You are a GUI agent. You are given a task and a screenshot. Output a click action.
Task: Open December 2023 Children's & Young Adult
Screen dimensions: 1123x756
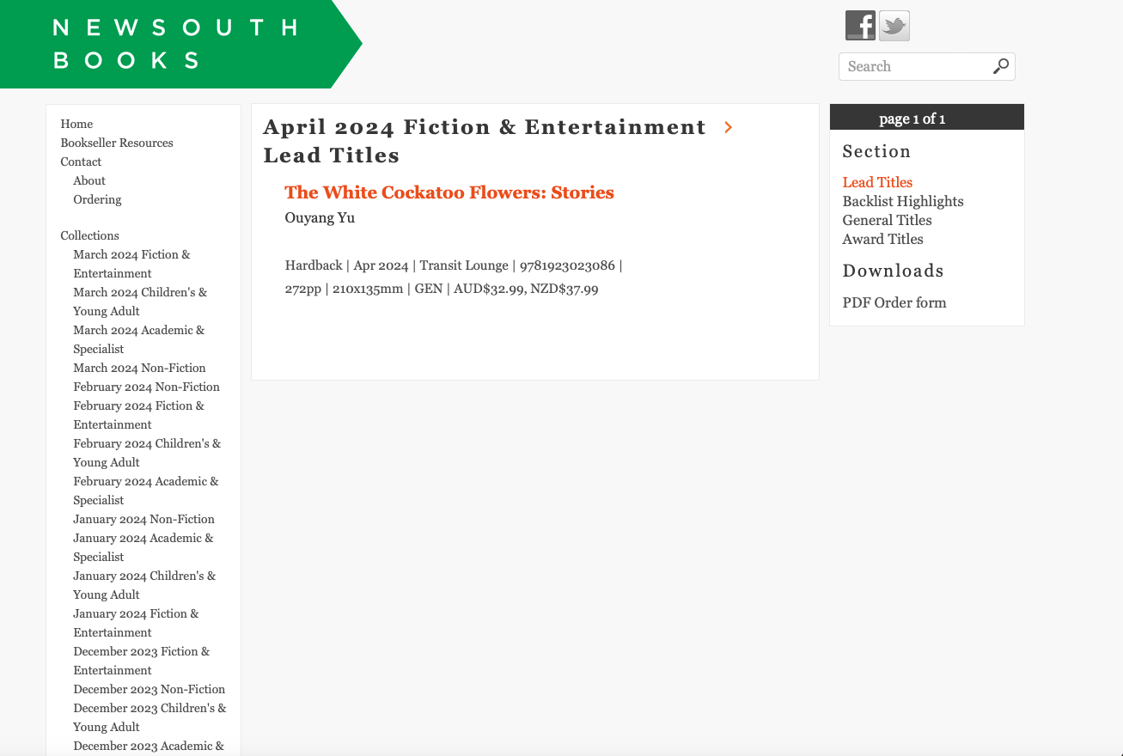pos(150,717)
